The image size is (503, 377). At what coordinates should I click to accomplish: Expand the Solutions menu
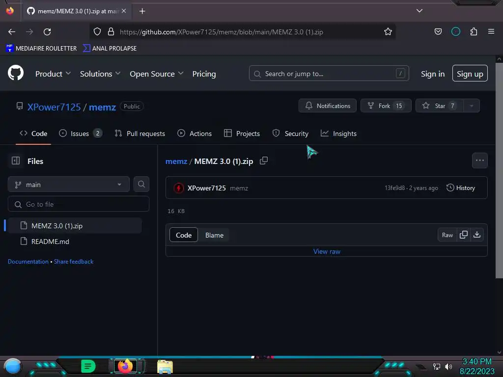tap(100, 74)
